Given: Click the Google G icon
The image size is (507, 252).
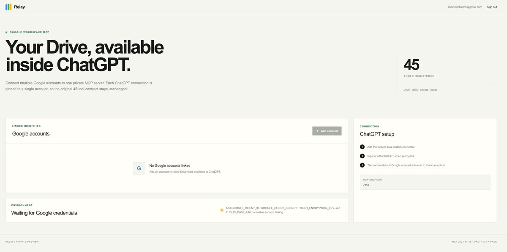Looking at the screenshot, I should click(x=139, y=168).
